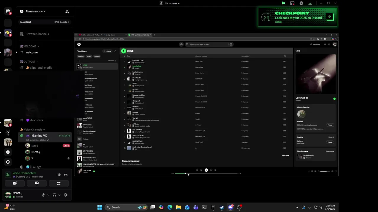Toggle screen share button in voice panel
Viewport: 378px width, 212px height.
[x=37, y=183]
